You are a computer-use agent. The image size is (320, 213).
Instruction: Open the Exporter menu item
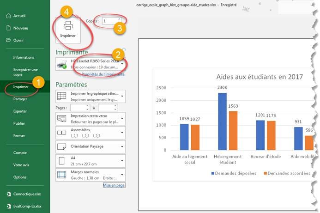[x=20, y=111]
